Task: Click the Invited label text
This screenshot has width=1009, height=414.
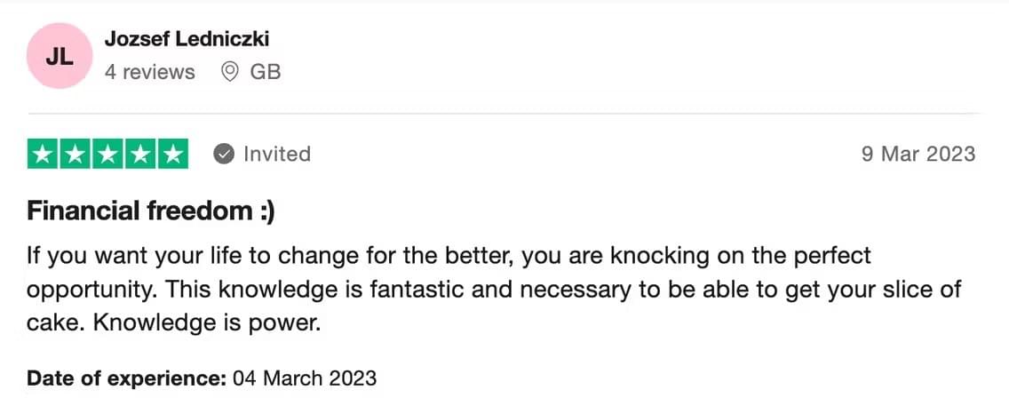Action: (x=277, y=155)
